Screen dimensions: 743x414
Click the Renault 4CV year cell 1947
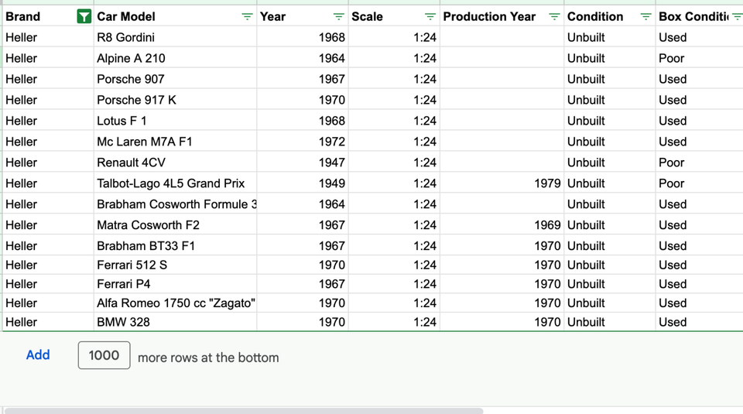[303, 163]
